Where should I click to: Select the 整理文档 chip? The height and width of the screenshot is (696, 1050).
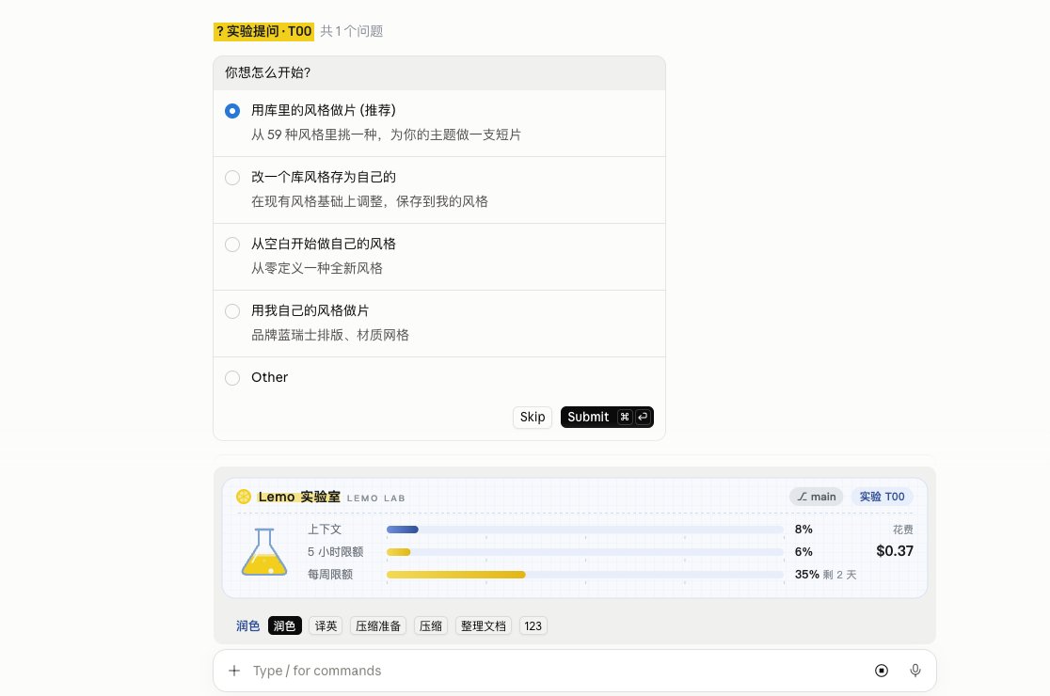(x=484, y=625)
